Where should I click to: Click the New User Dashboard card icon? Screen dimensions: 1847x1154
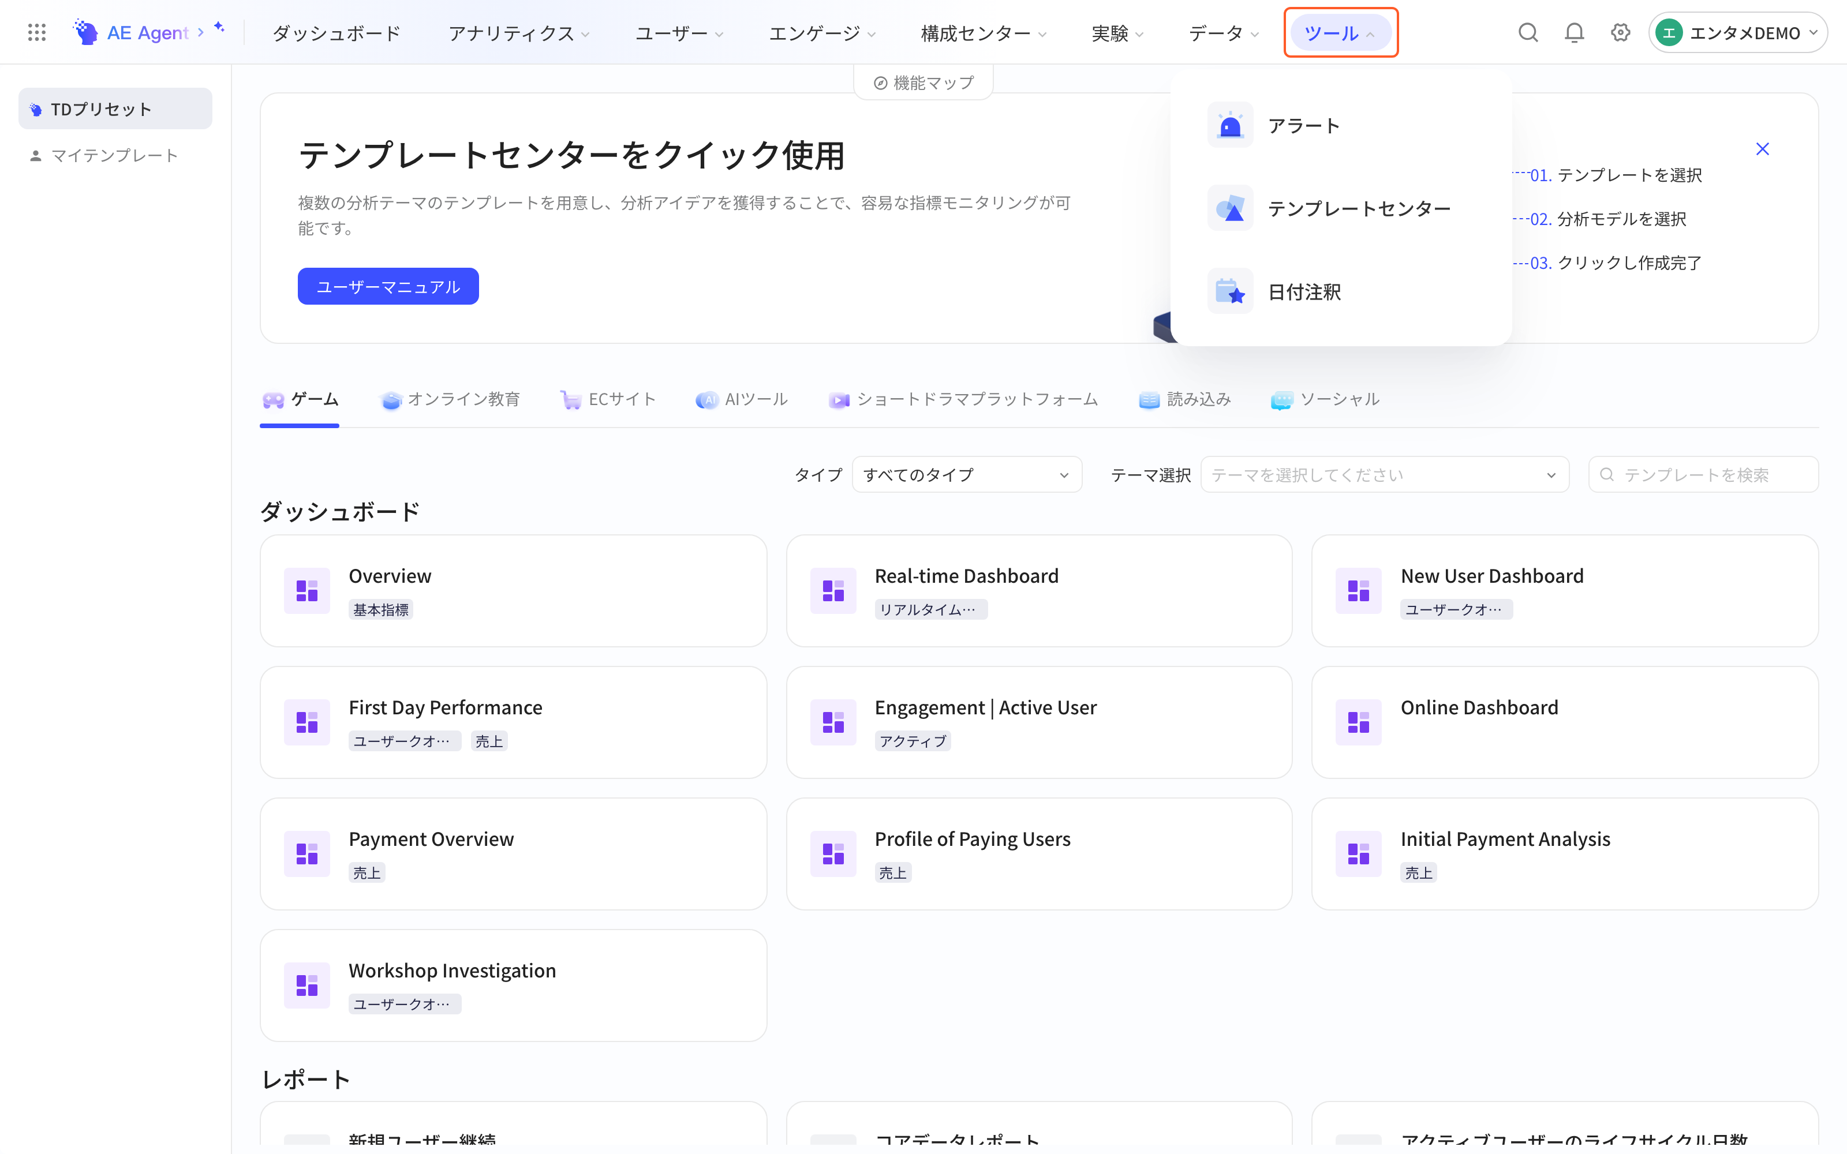[x=1359, y=591]
